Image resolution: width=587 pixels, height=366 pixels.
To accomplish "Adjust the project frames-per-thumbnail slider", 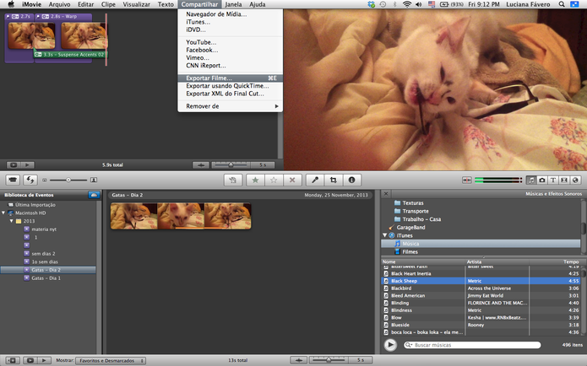I will pos(231,164).
